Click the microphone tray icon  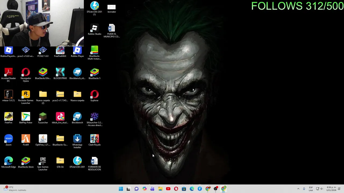pyautogui.click(x=304, y=189)
